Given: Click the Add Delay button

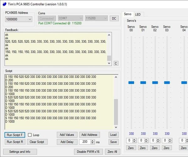Looking at the screenshot, I should coord(67,142).
